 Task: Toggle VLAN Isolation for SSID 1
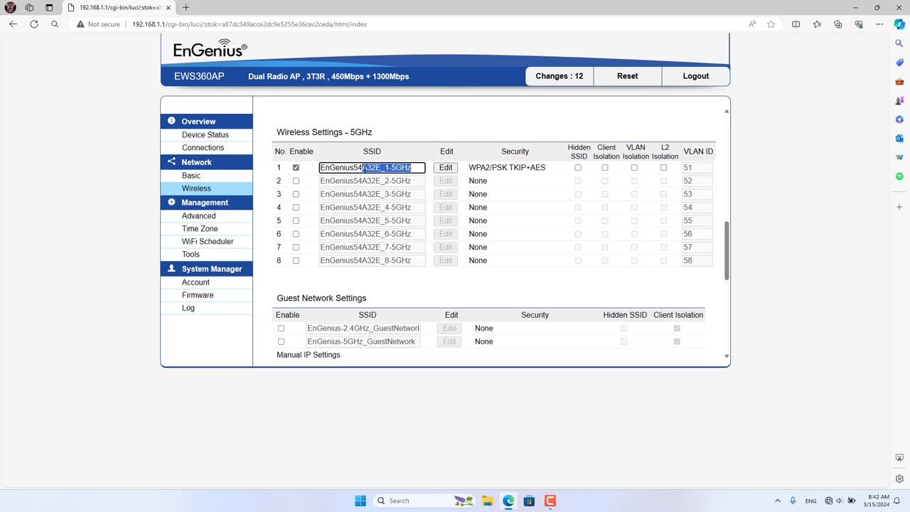pyautogui.click(x=634, y=168)
